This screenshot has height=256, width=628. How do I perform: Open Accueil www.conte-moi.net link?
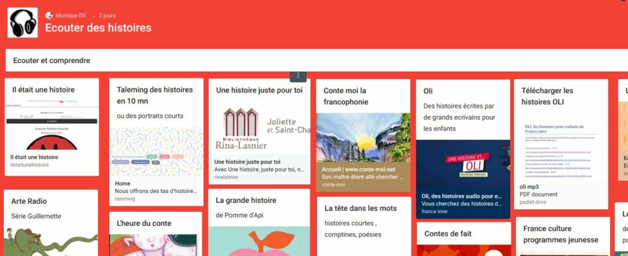[x=363, y=176]
